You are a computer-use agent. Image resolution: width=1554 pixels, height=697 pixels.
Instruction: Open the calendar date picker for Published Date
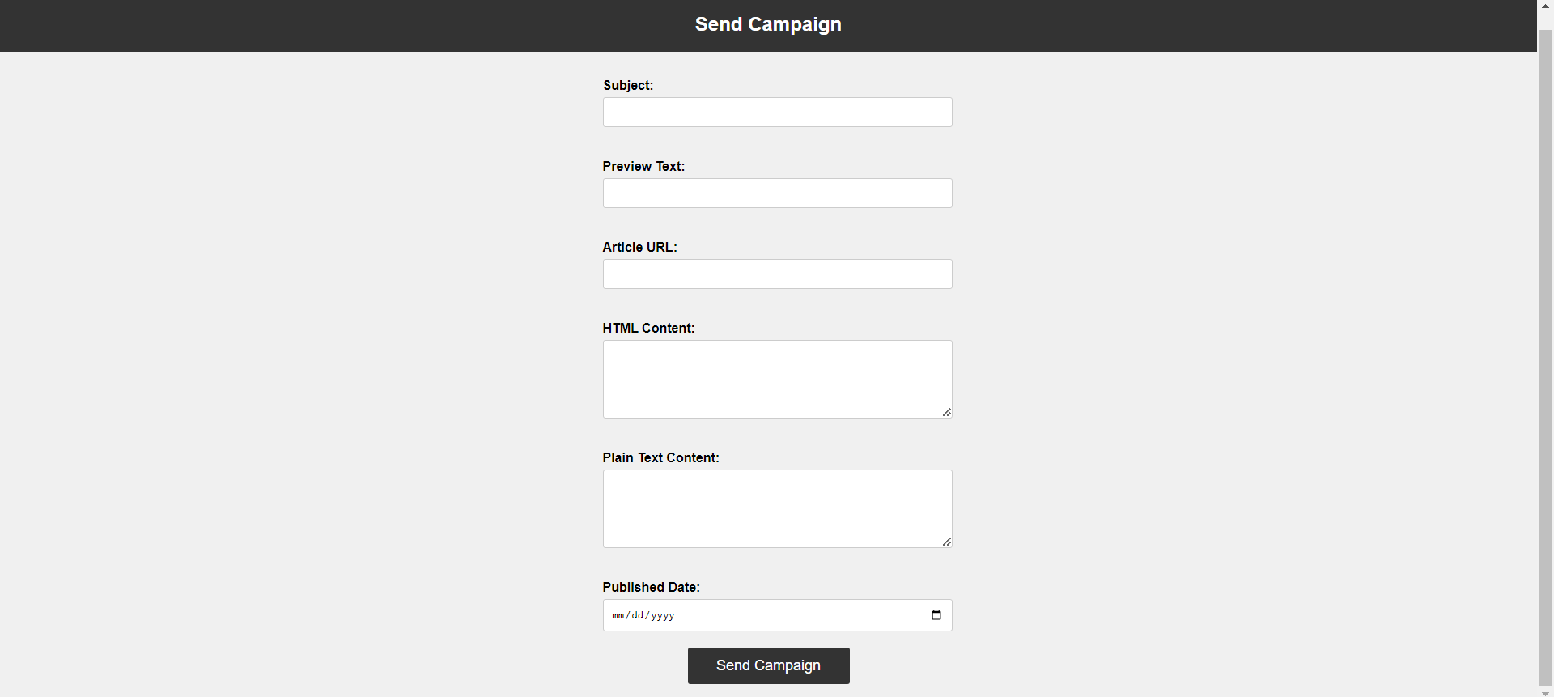[x=936, y=615]
